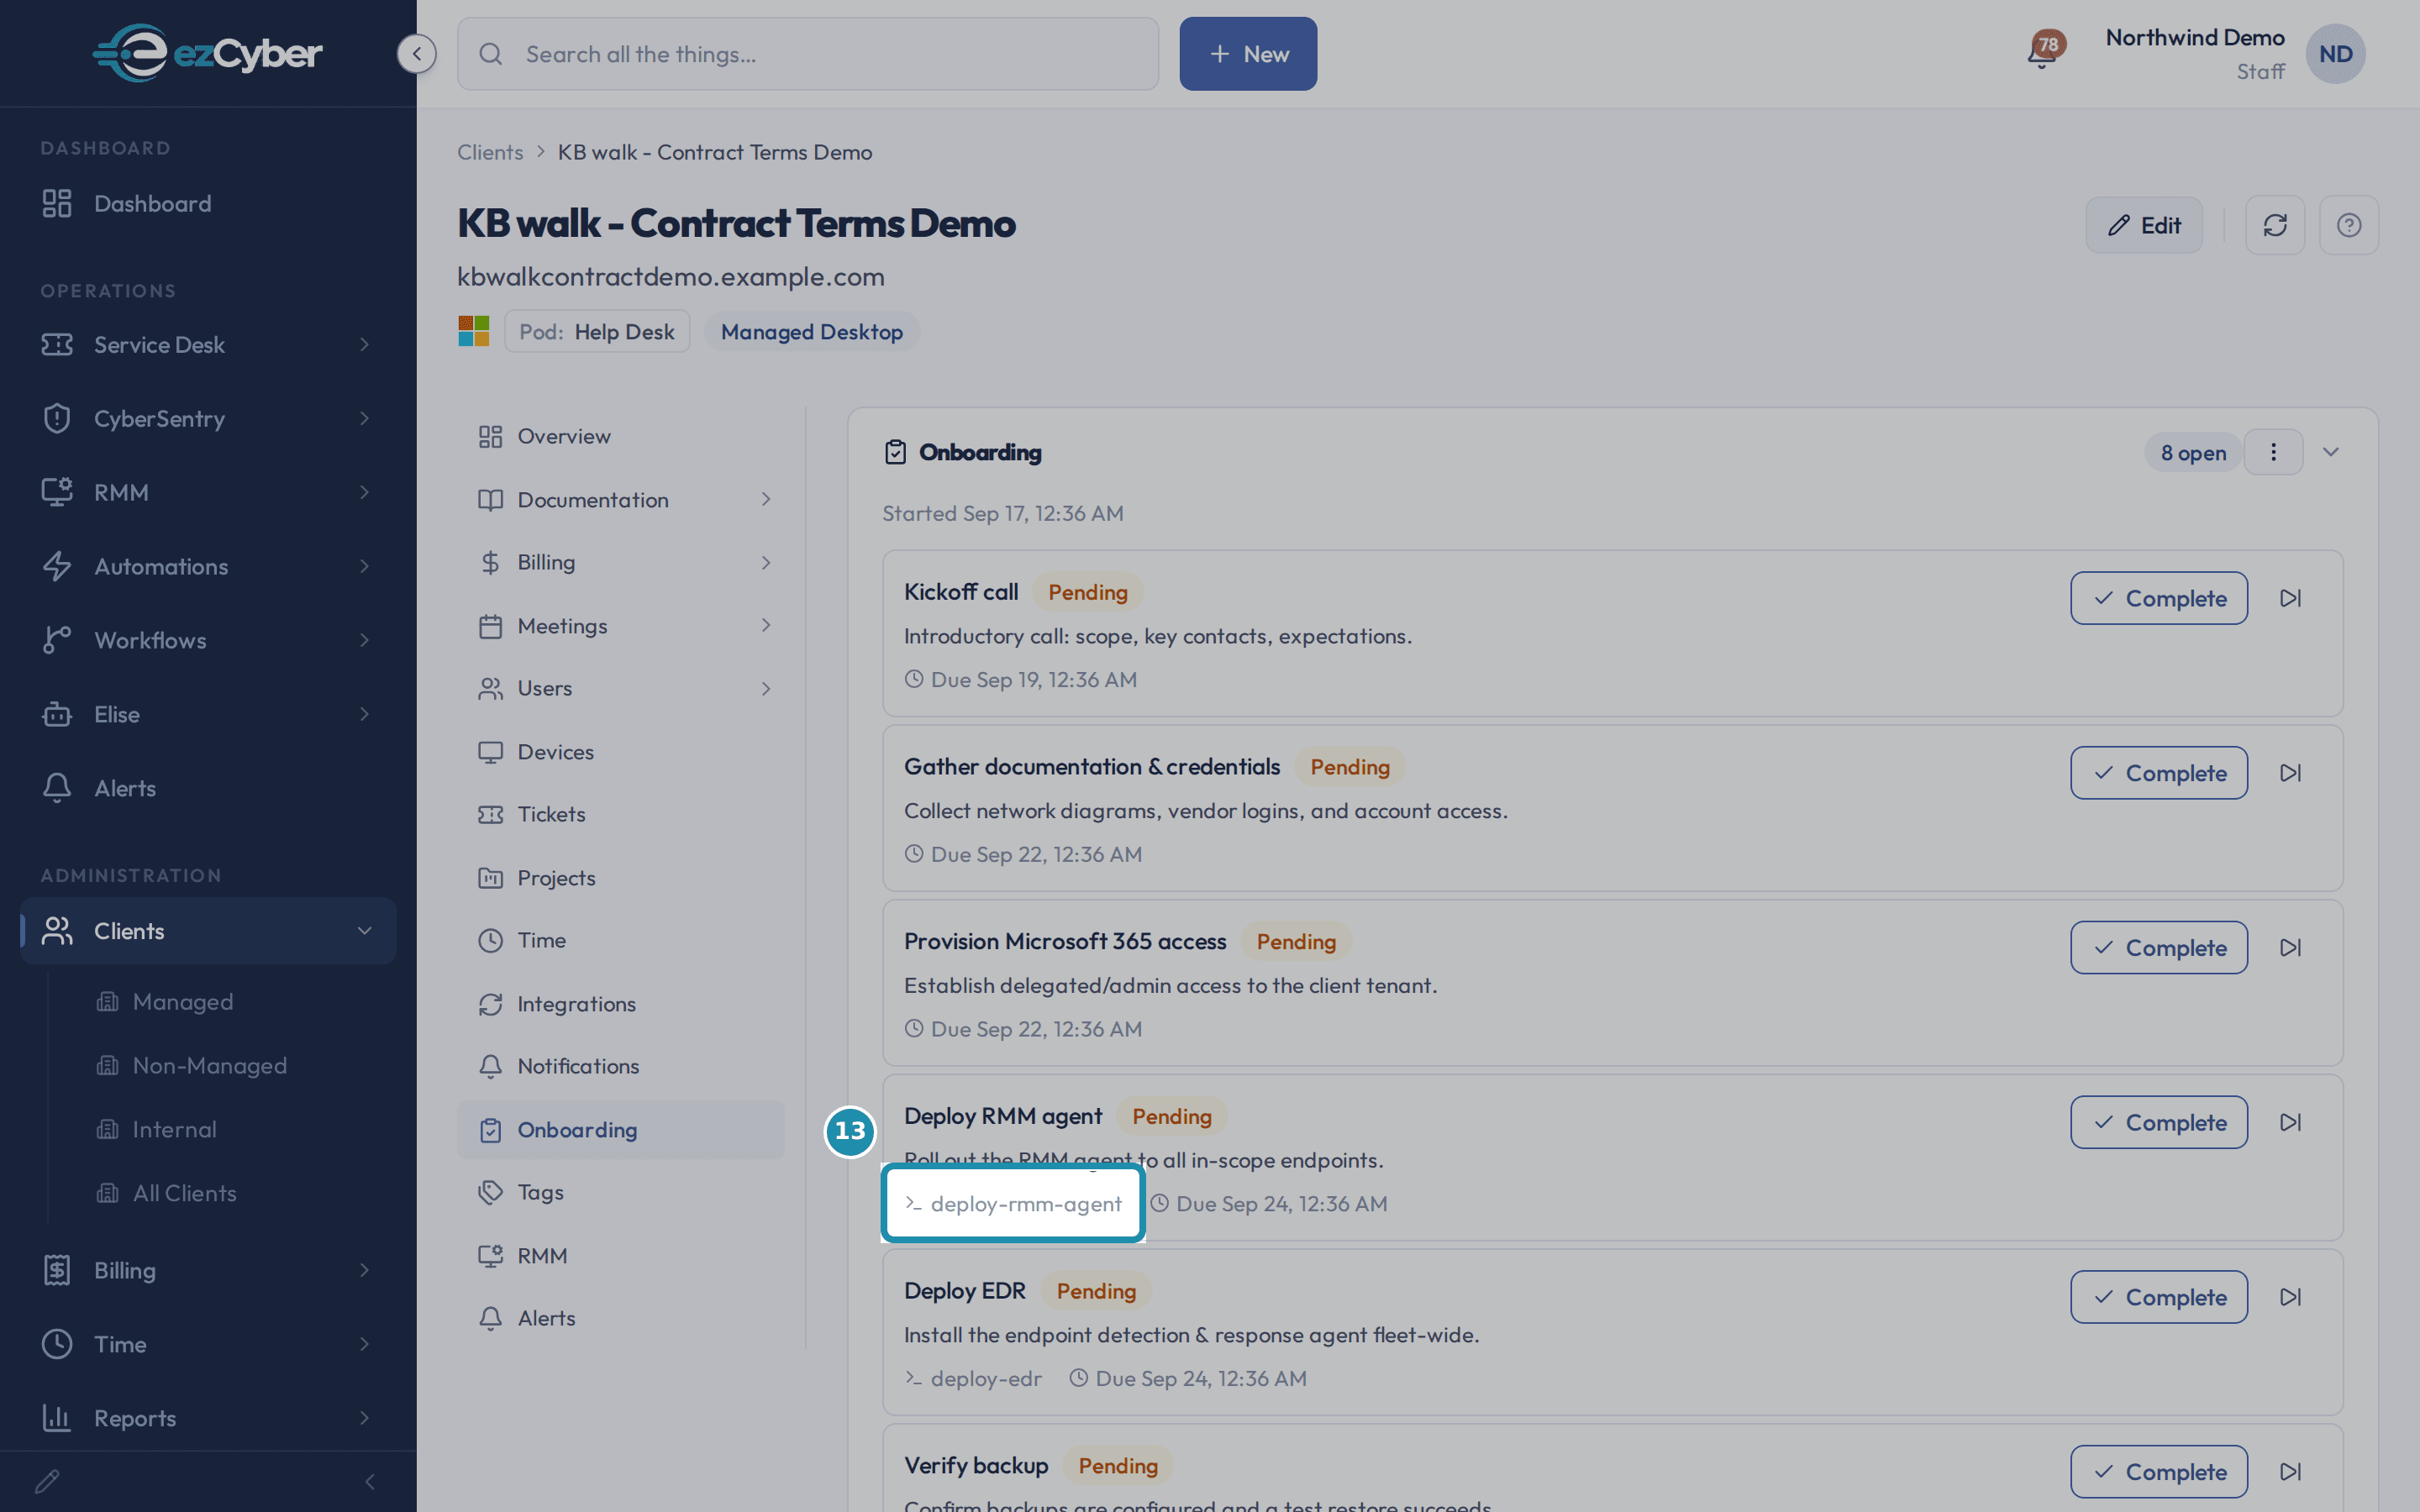
Task: Expand Elise menu
Action: coord(208,714)
